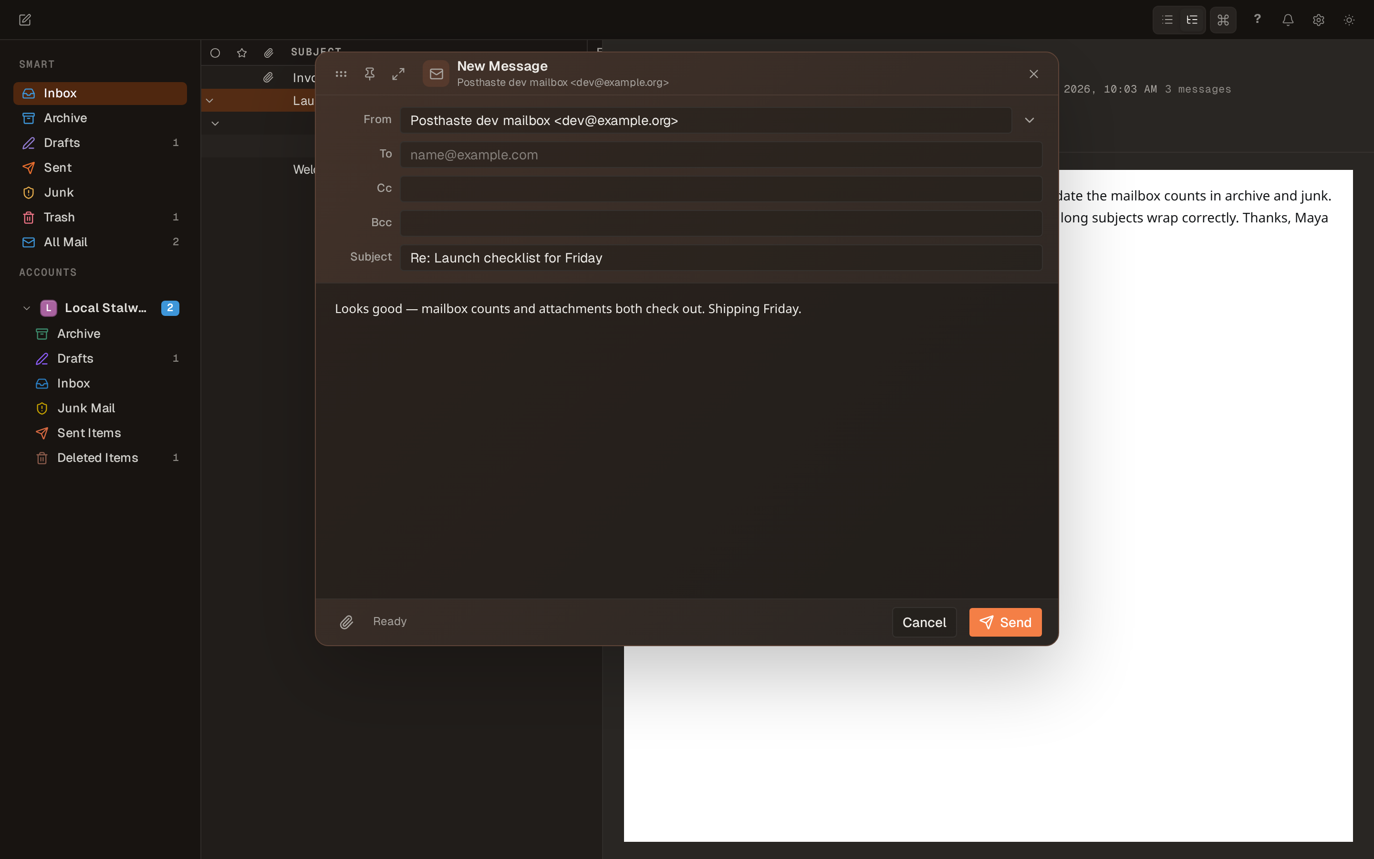Click the To recipient field
Image resolution: width=1374 pixels, height=859 pixels.
(x=721, y=155)
